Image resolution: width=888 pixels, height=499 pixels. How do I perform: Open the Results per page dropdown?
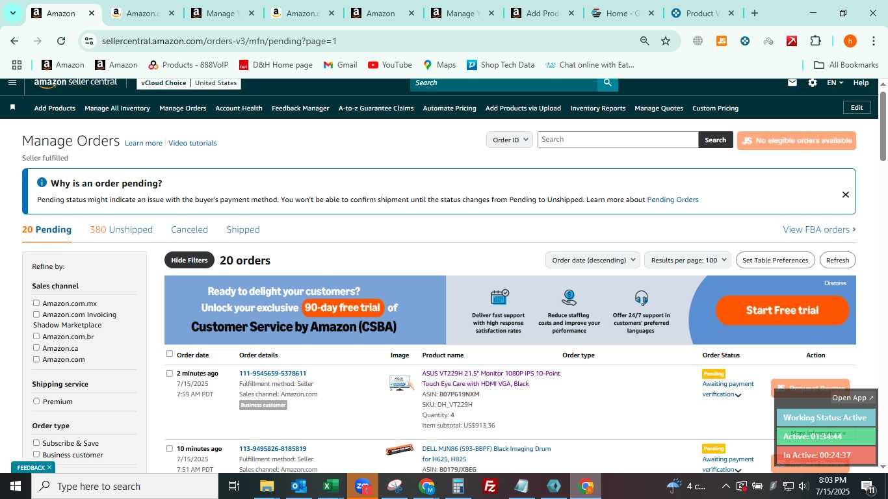click(688, 260)
